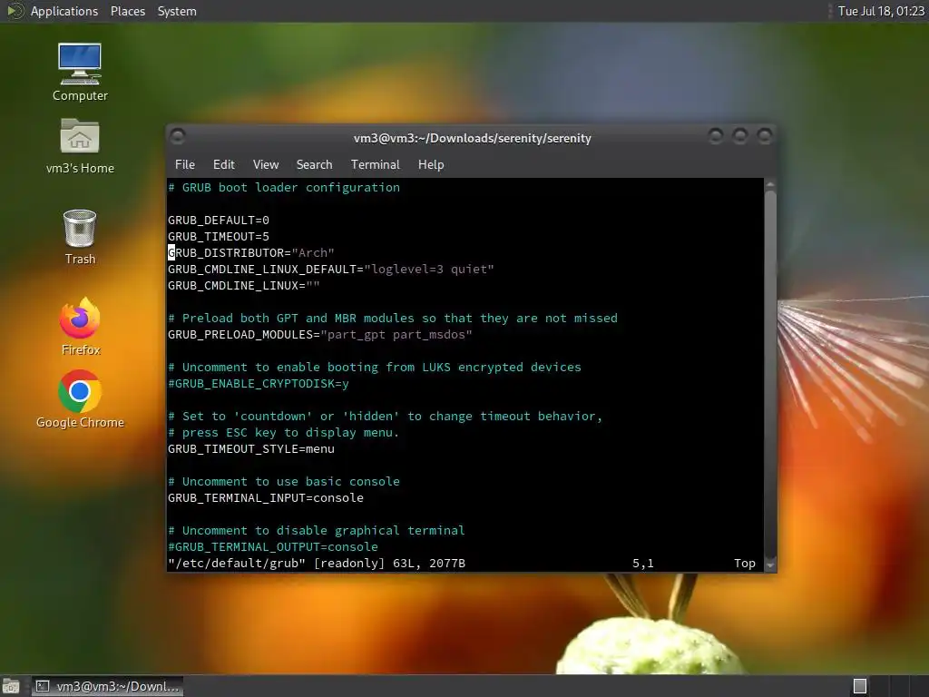
Task: Open the Terminal menu in the menu bar
Action: tap(375, 164)
